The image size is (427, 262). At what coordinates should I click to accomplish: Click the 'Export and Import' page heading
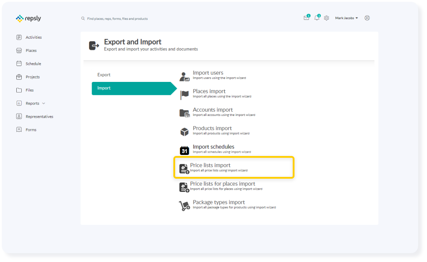[x=133, y=42]
